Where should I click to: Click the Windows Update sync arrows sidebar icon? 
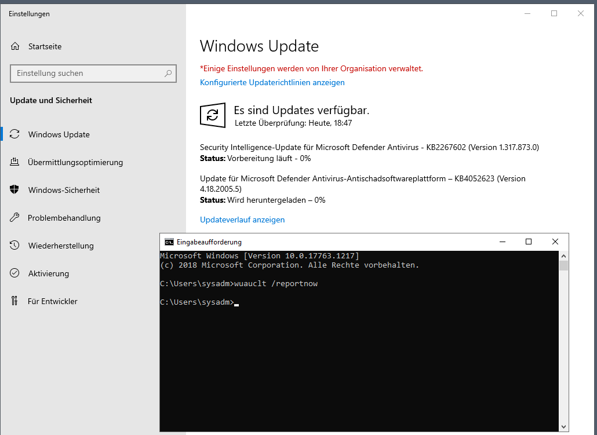(x=14, y=134)
